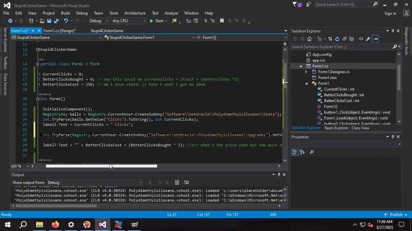Click Solution Explorer Home icon
Viewport: 412px width, 231px height.
click(x=309, y=39)
